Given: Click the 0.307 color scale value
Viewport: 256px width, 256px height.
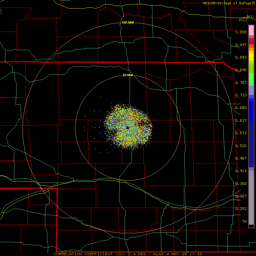Looking at the screenshot, I should coord(241,196).
